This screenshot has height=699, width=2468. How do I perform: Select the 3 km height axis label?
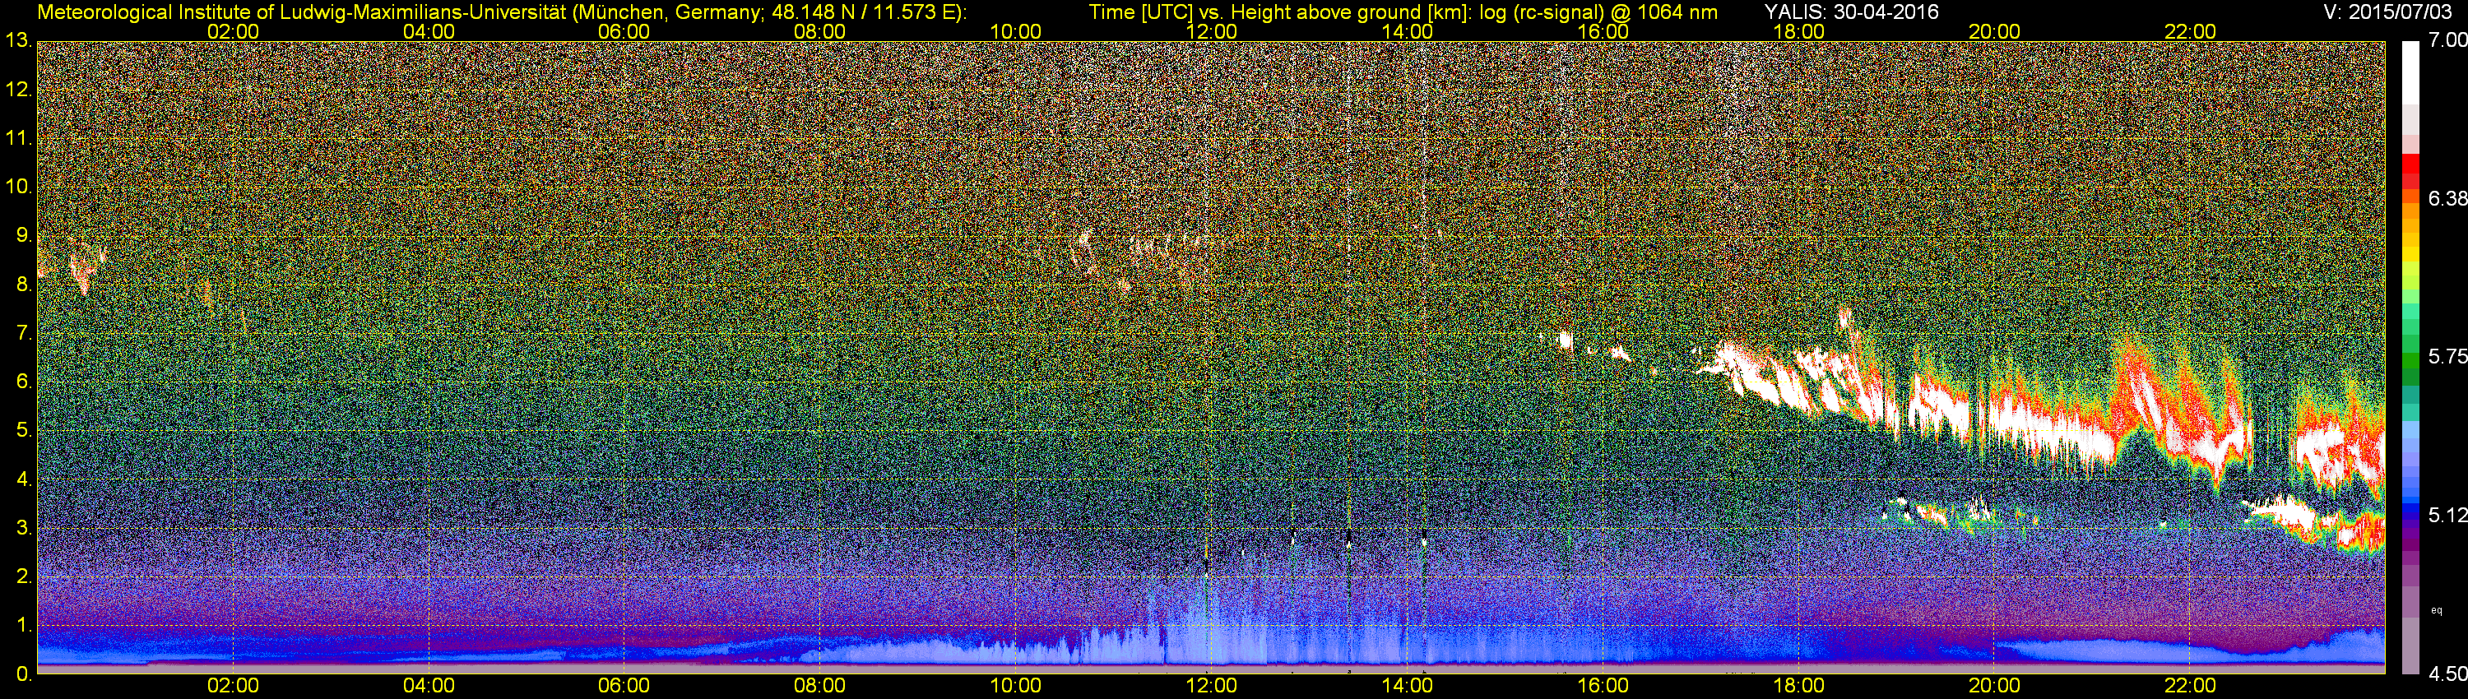[x=24, y=528]
